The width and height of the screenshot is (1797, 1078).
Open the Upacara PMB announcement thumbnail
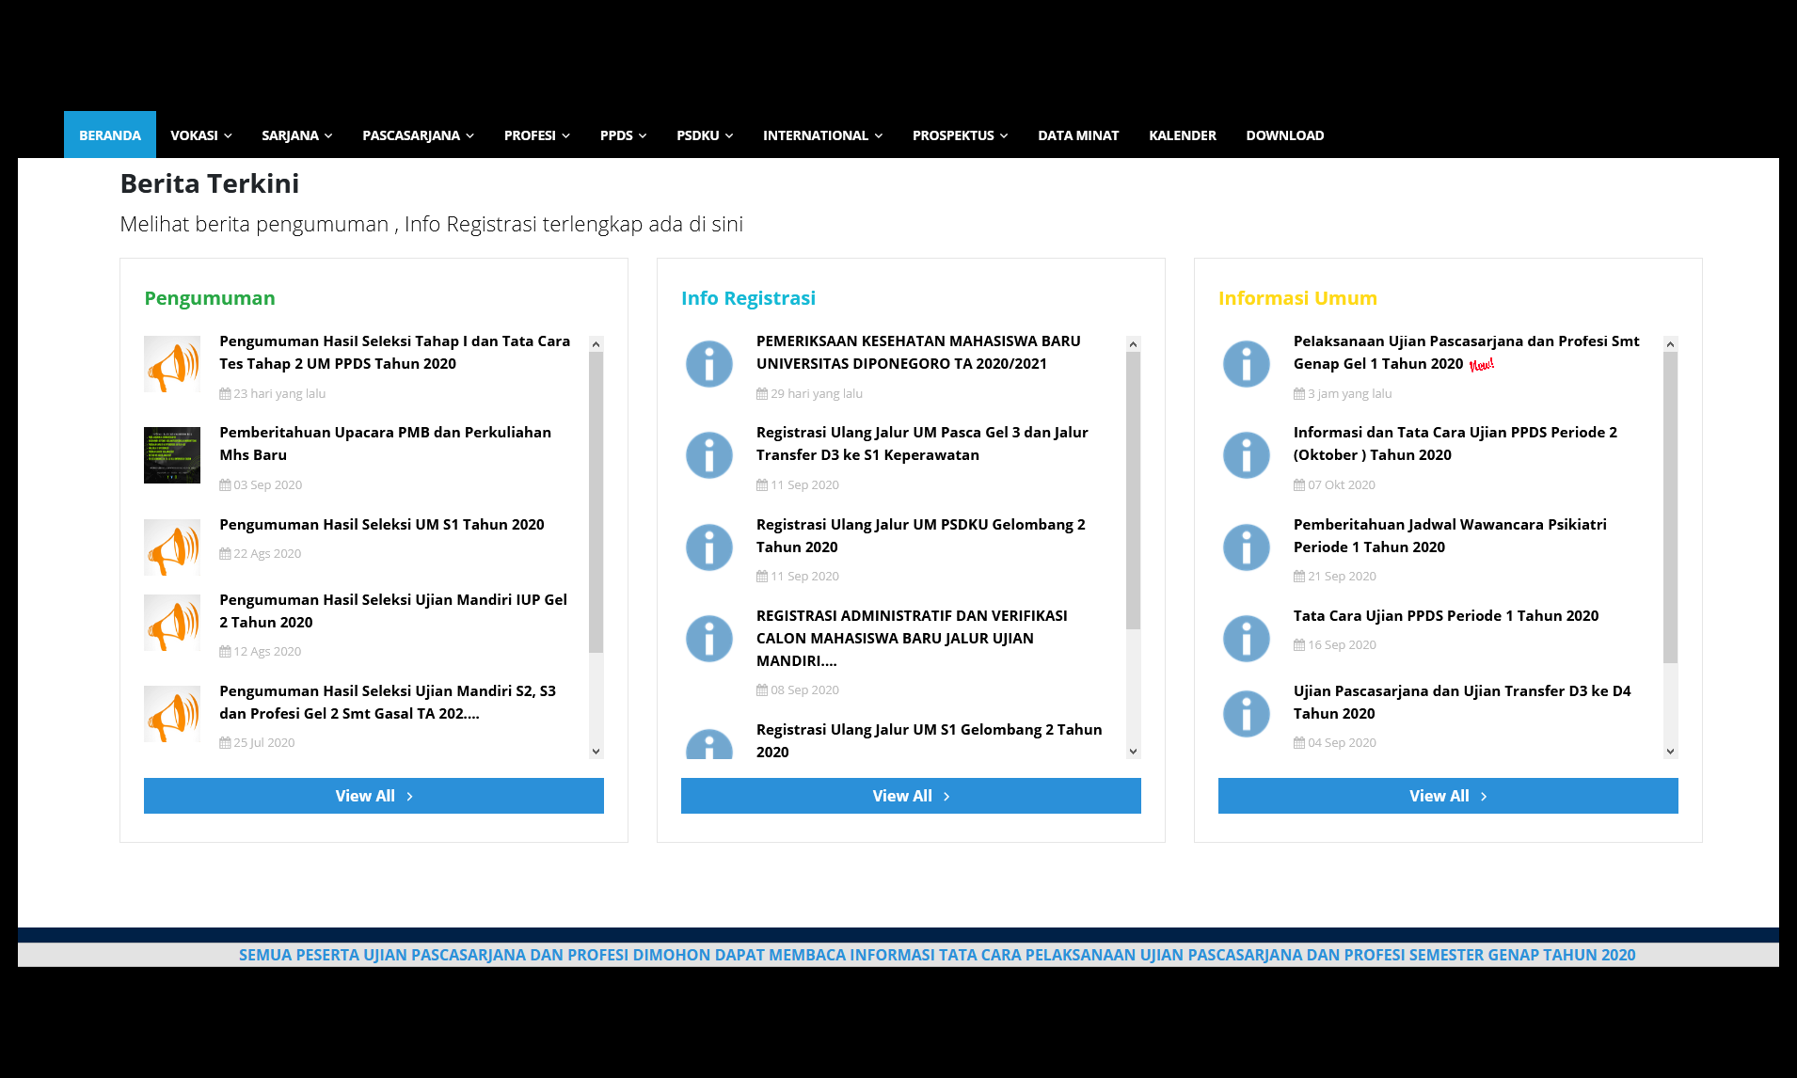pyautogui.click(x=171, y=455)
